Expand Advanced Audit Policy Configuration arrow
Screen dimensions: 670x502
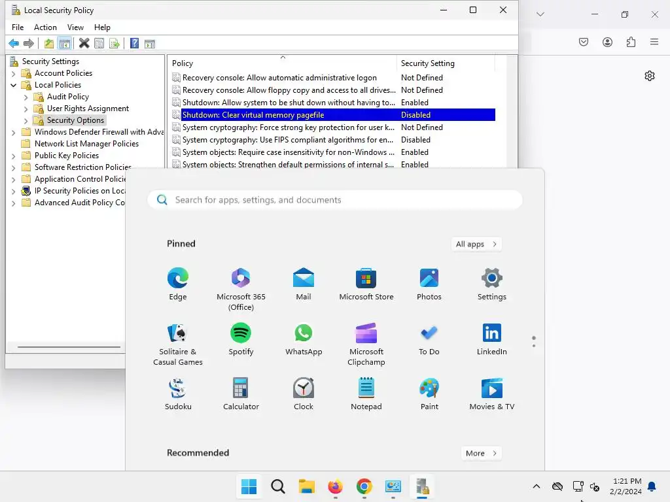click(x=13, y=203)
